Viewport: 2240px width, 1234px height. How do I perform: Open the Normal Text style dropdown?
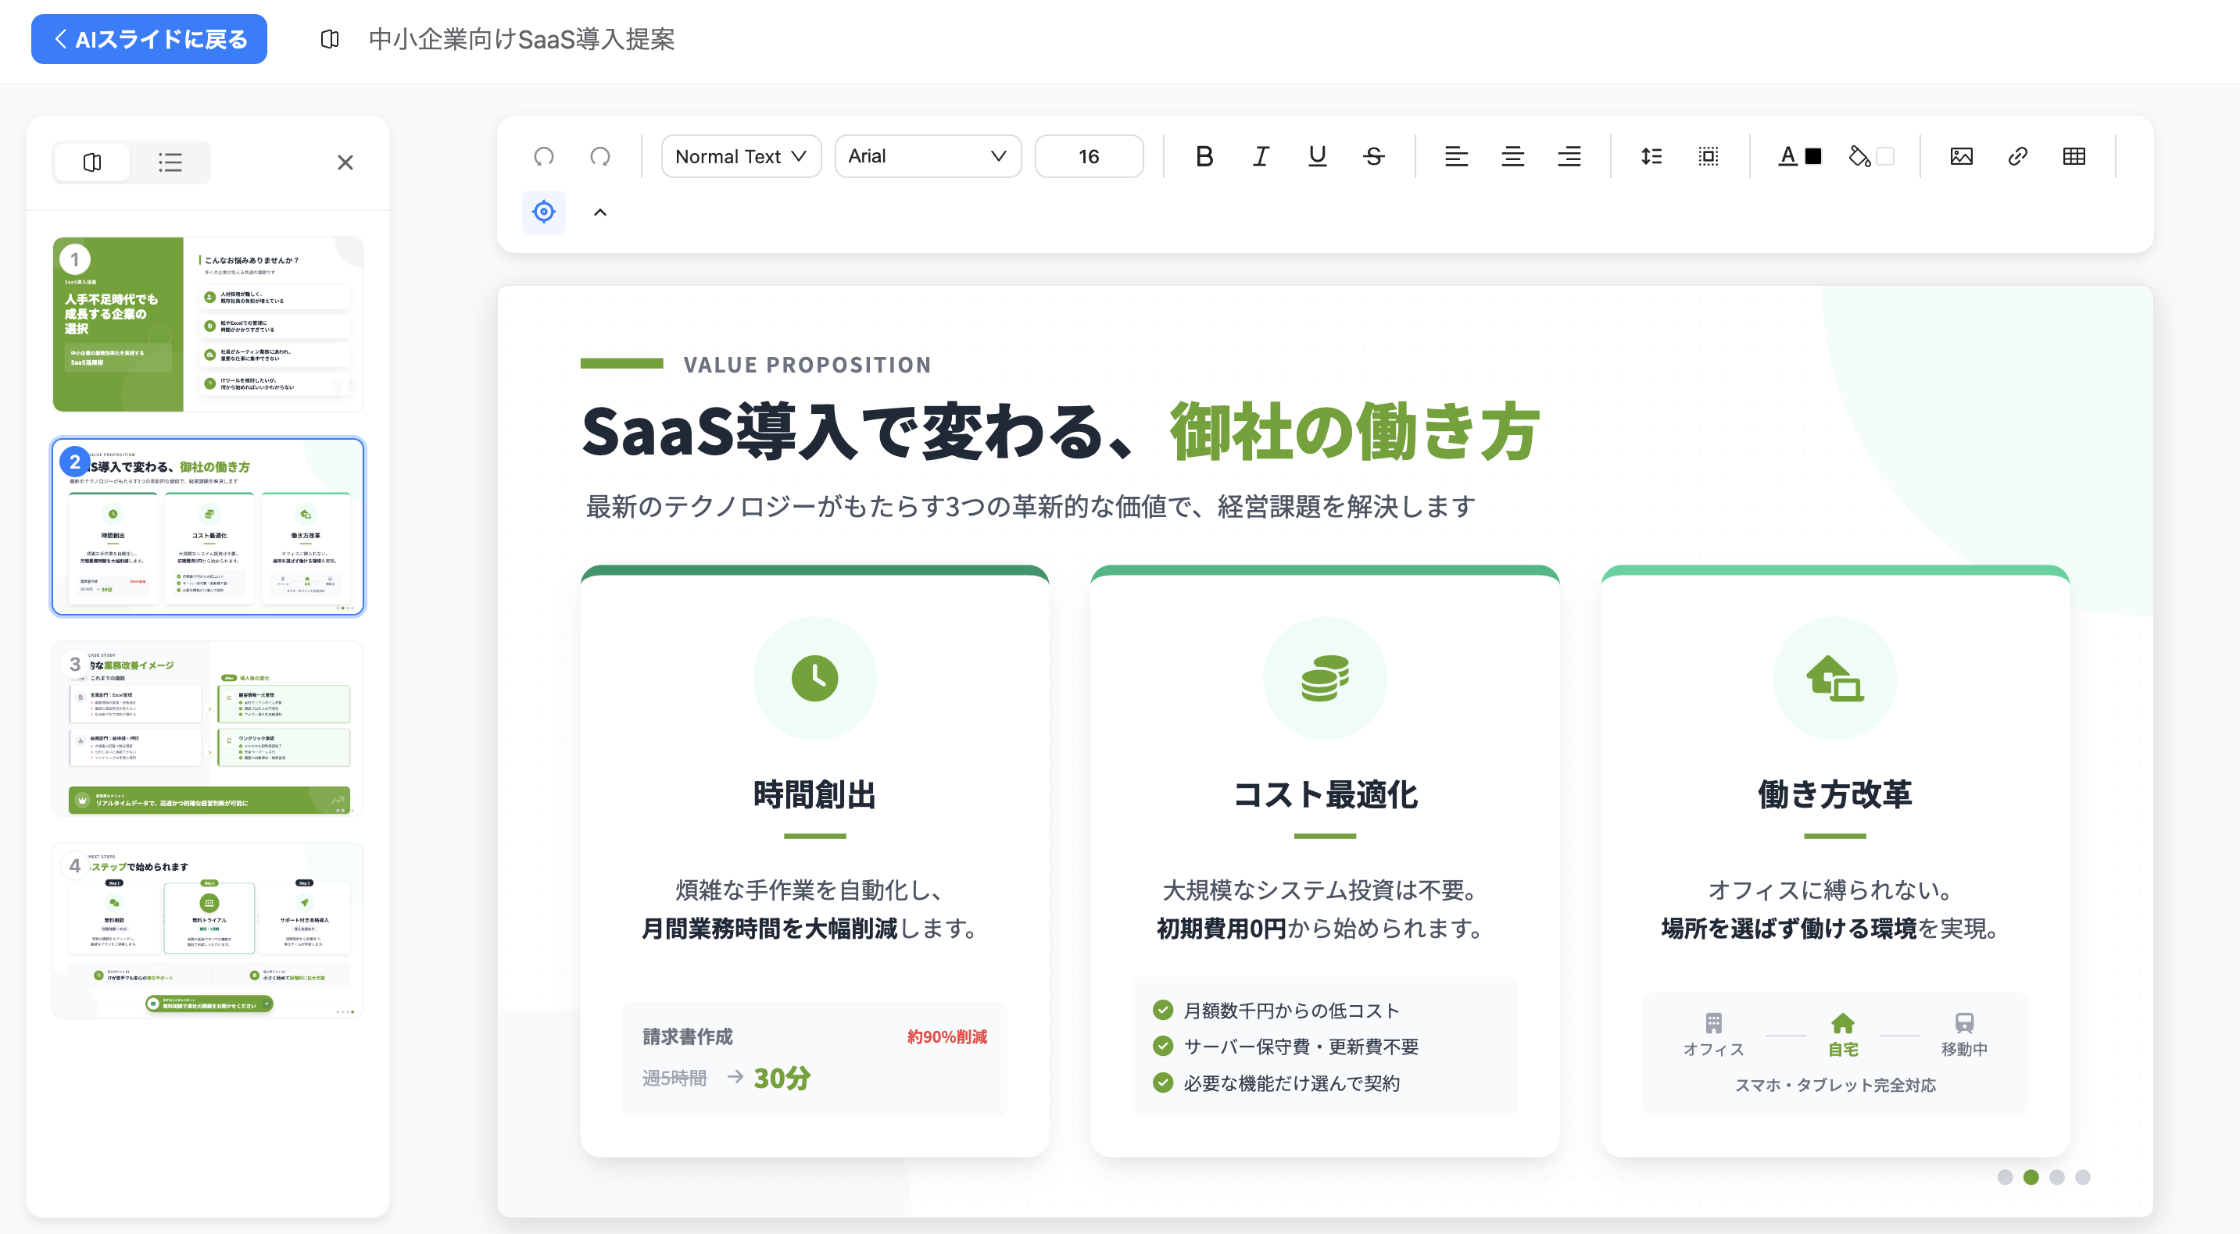pos(740,156)
